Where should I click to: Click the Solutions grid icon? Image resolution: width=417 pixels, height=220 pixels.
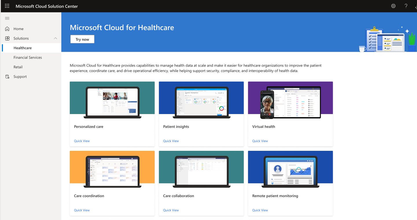tap(8, 38)
